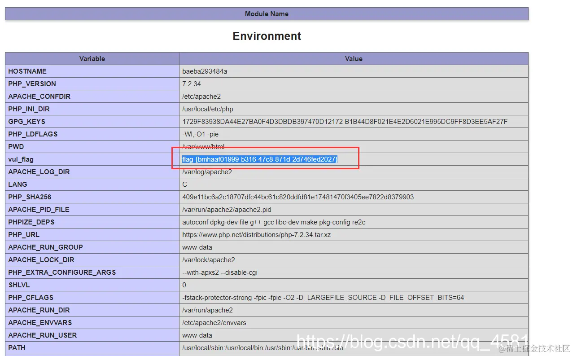Select the /usr/local/etc/php value

[208, 109]
